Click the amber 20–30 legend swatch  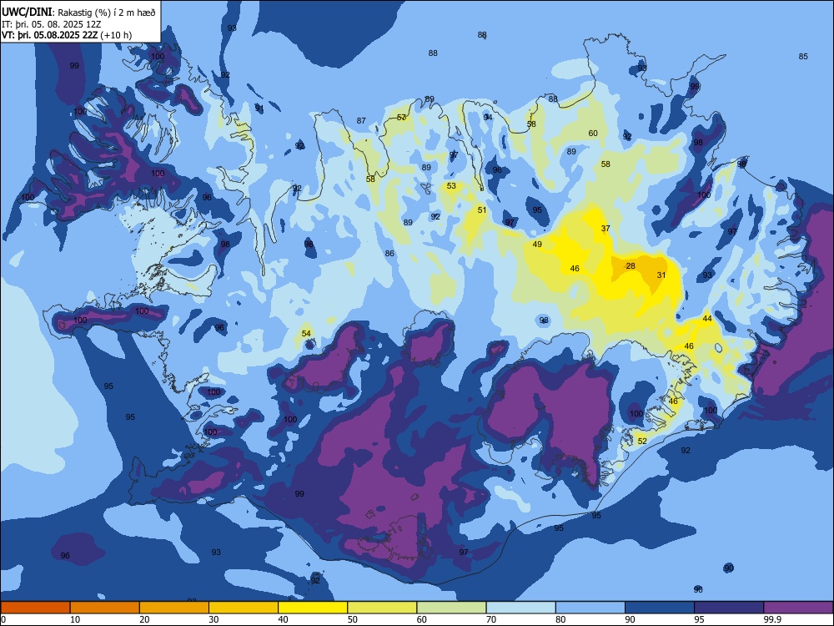pyautogui.click(x=174, y=608)
